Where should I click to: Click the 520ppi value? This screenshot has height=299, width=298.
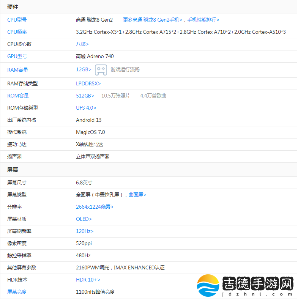point(84,244)
